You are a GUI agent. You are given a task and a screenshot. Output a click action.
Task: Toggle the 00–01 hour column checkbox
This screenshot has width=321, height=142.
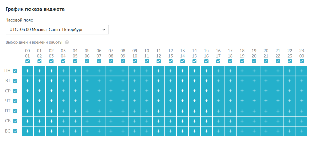pyautogui.click(x=28, y=61)
